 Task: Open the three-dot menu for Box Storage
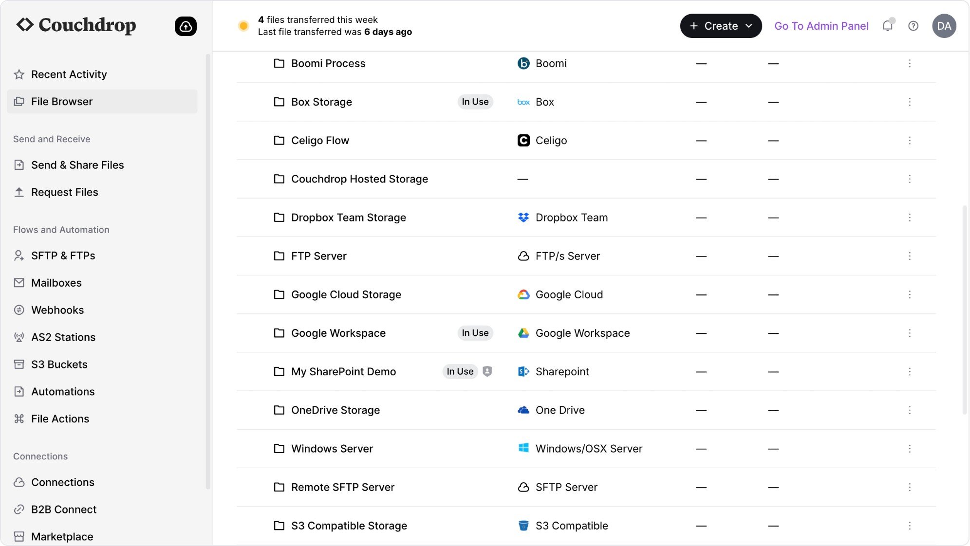coord(909,102)
